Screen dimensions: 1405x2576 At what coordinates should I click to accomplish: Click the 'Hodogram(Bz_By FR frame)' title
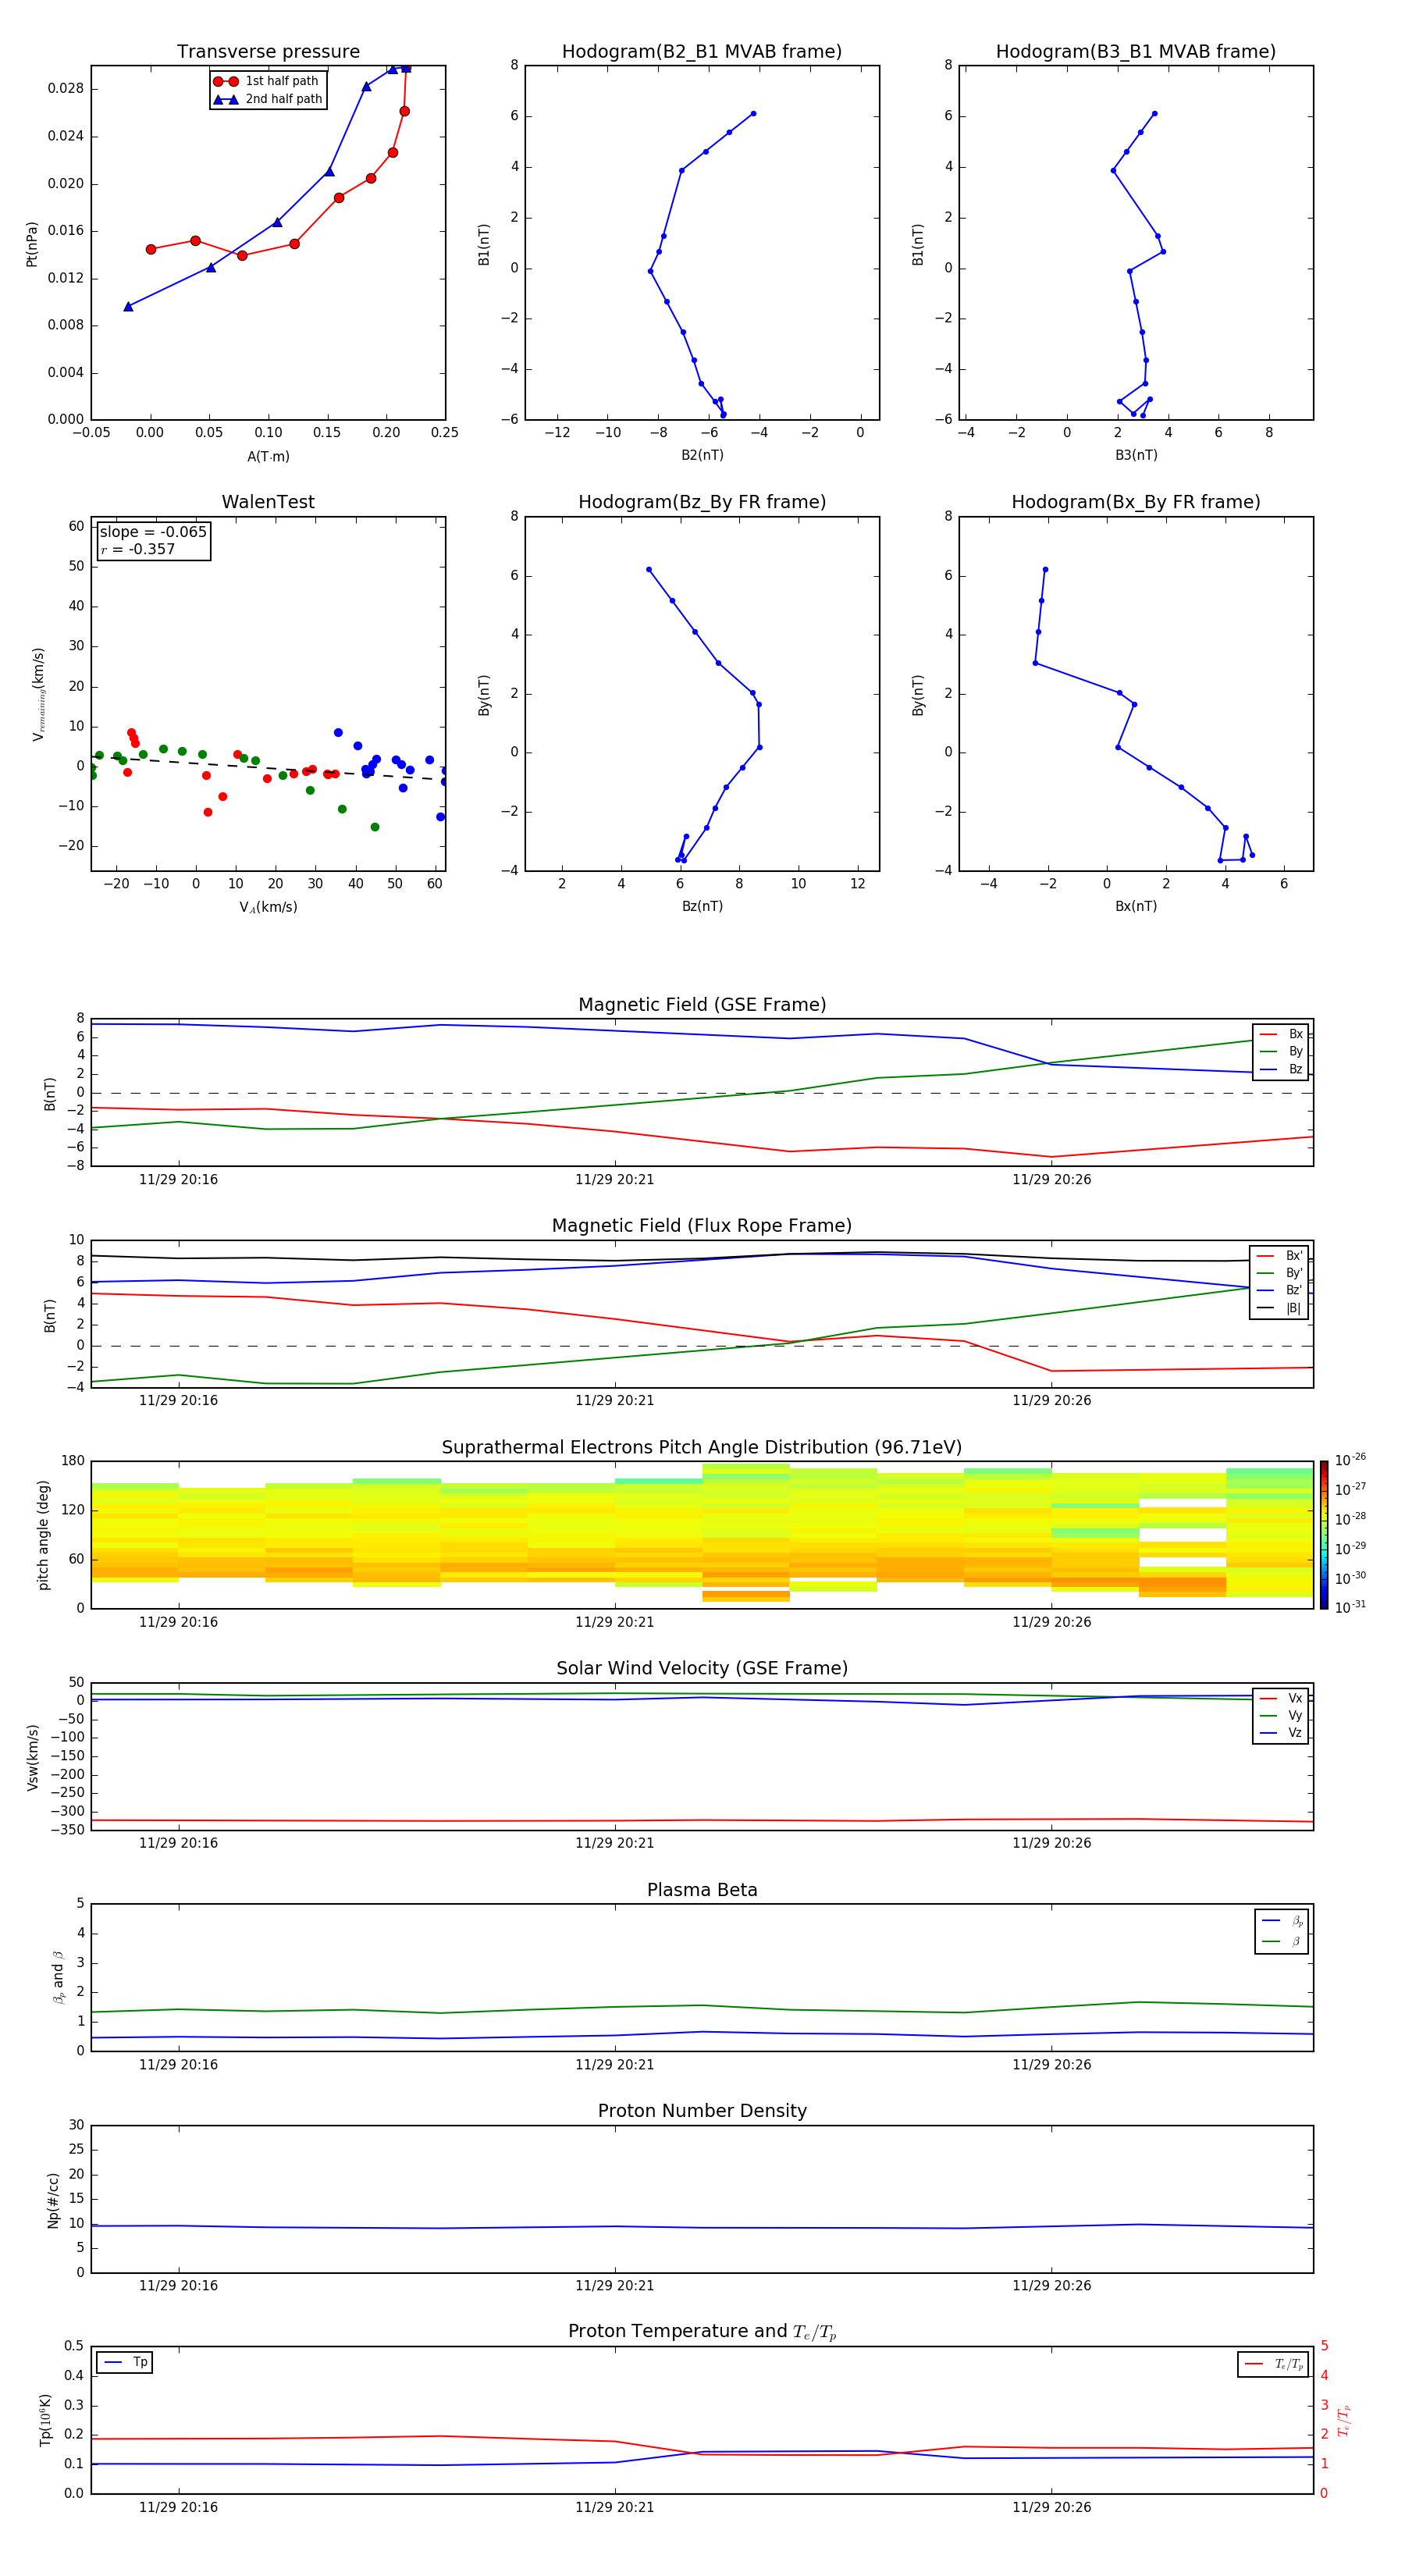click(x=702, y=502)
